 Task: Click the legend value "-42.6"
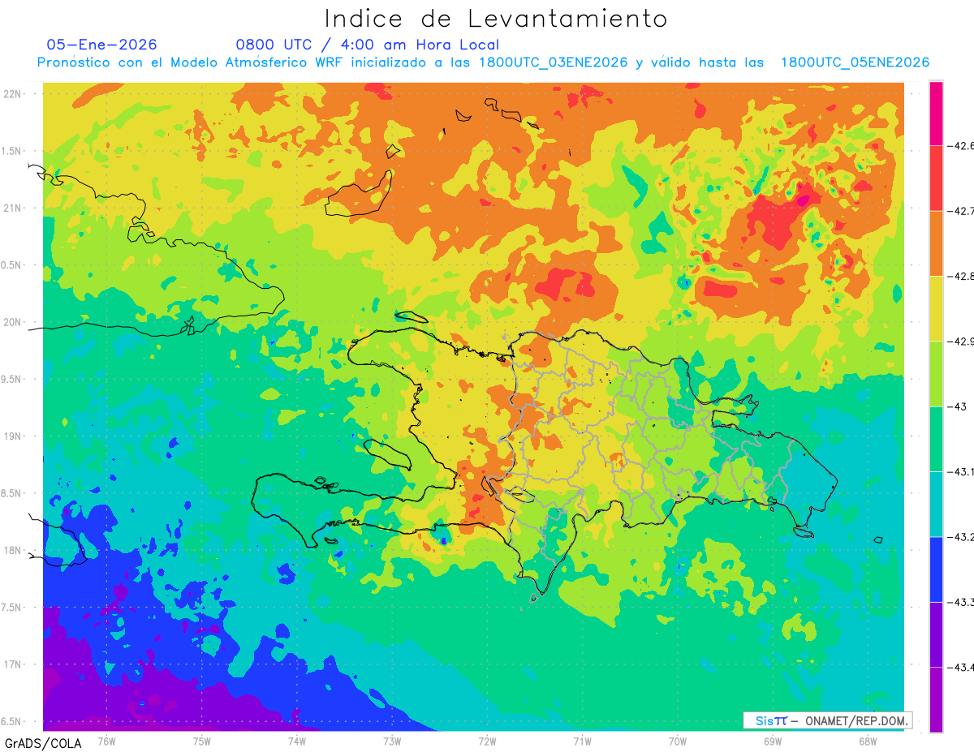[960, 146]
